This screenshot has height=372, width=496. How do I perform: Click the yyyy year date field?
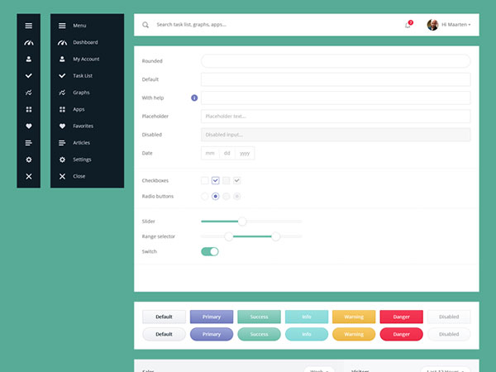(245, 153)
